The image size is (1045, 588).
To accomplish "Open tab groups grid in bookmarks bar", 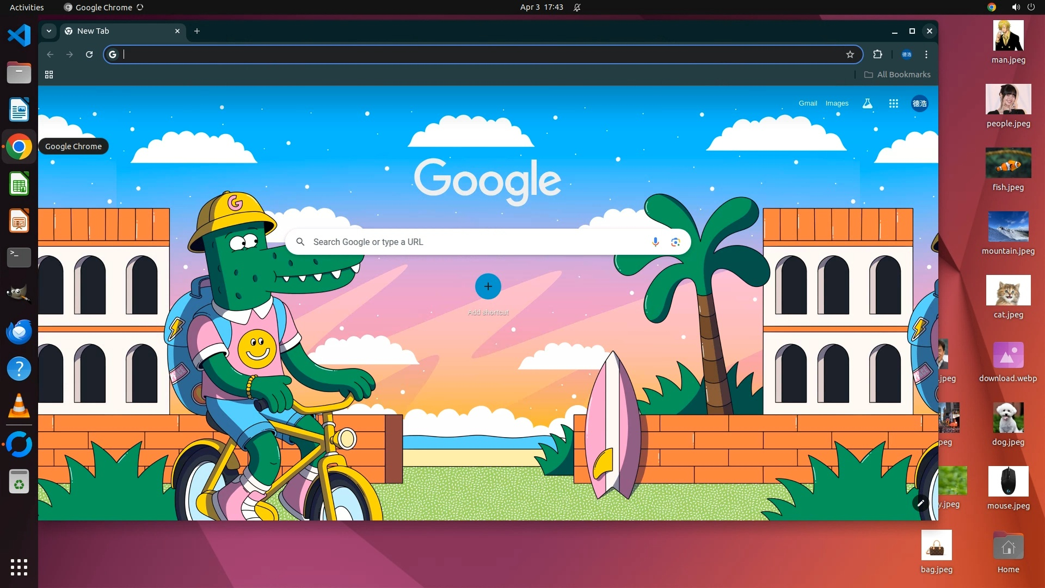I will click(49, 75).
